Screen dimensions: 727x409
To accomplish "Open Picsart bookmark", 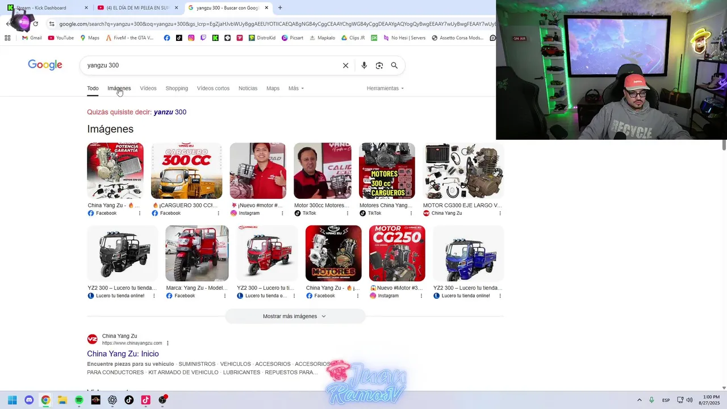I will pos(293,38).
